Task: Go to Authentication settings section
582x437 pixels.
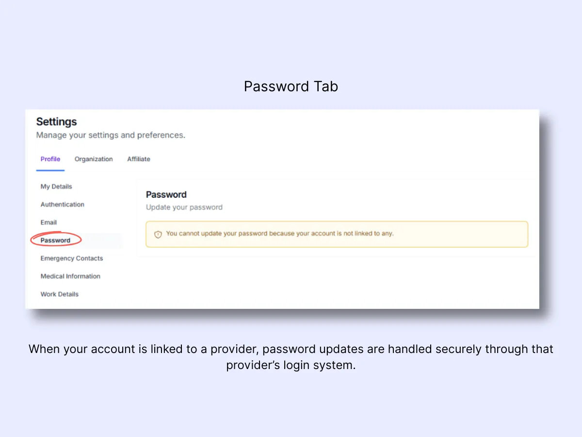Action: (63, 204)
